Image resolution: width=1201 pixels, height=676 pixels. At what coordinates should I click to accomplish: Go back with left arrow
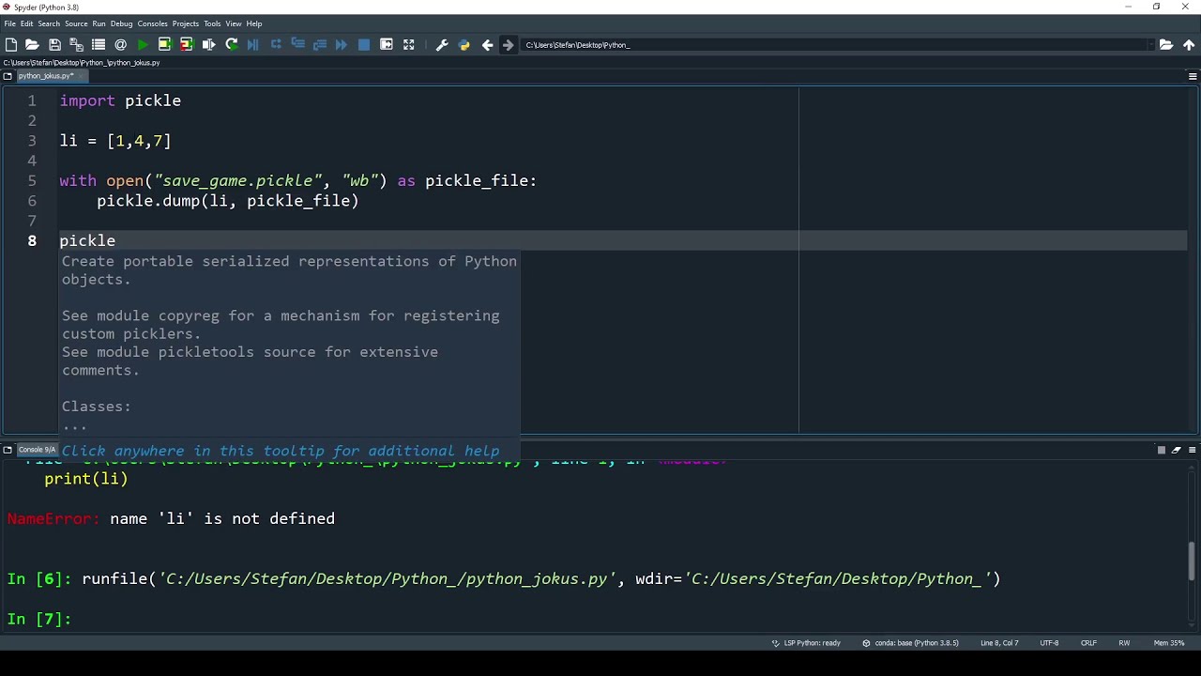(x=487, y=44)
